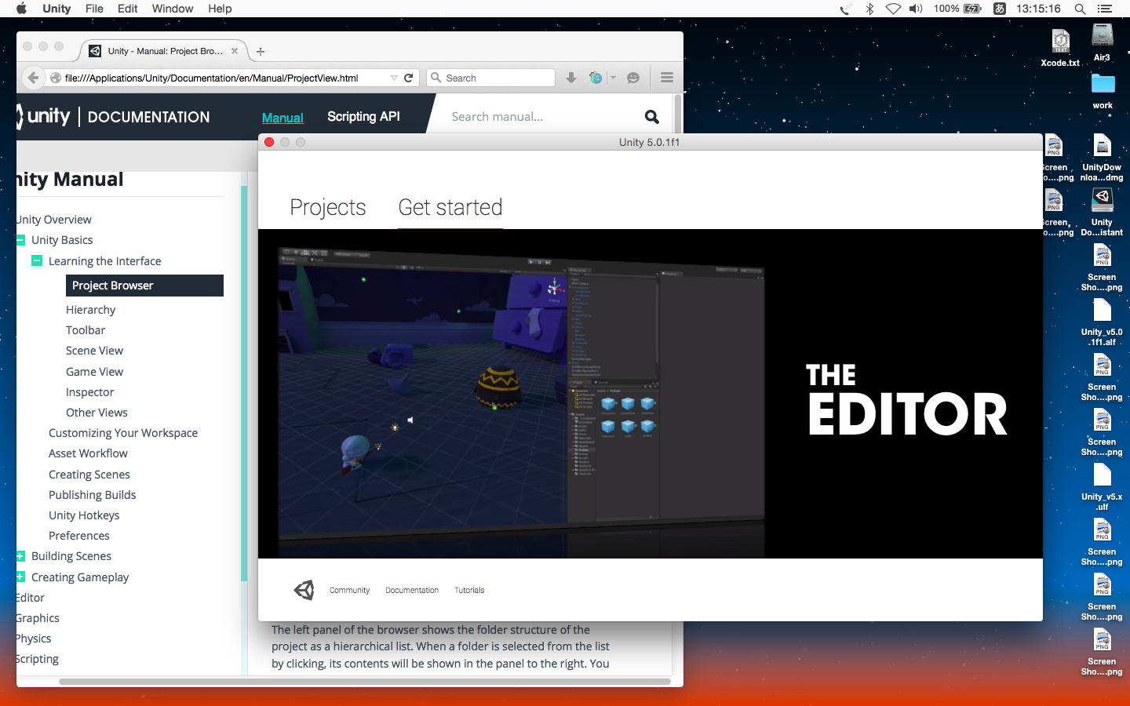Select Project Browser in the manual sidebar
This screenshot has width=1130, height=706.
(144, 286)
